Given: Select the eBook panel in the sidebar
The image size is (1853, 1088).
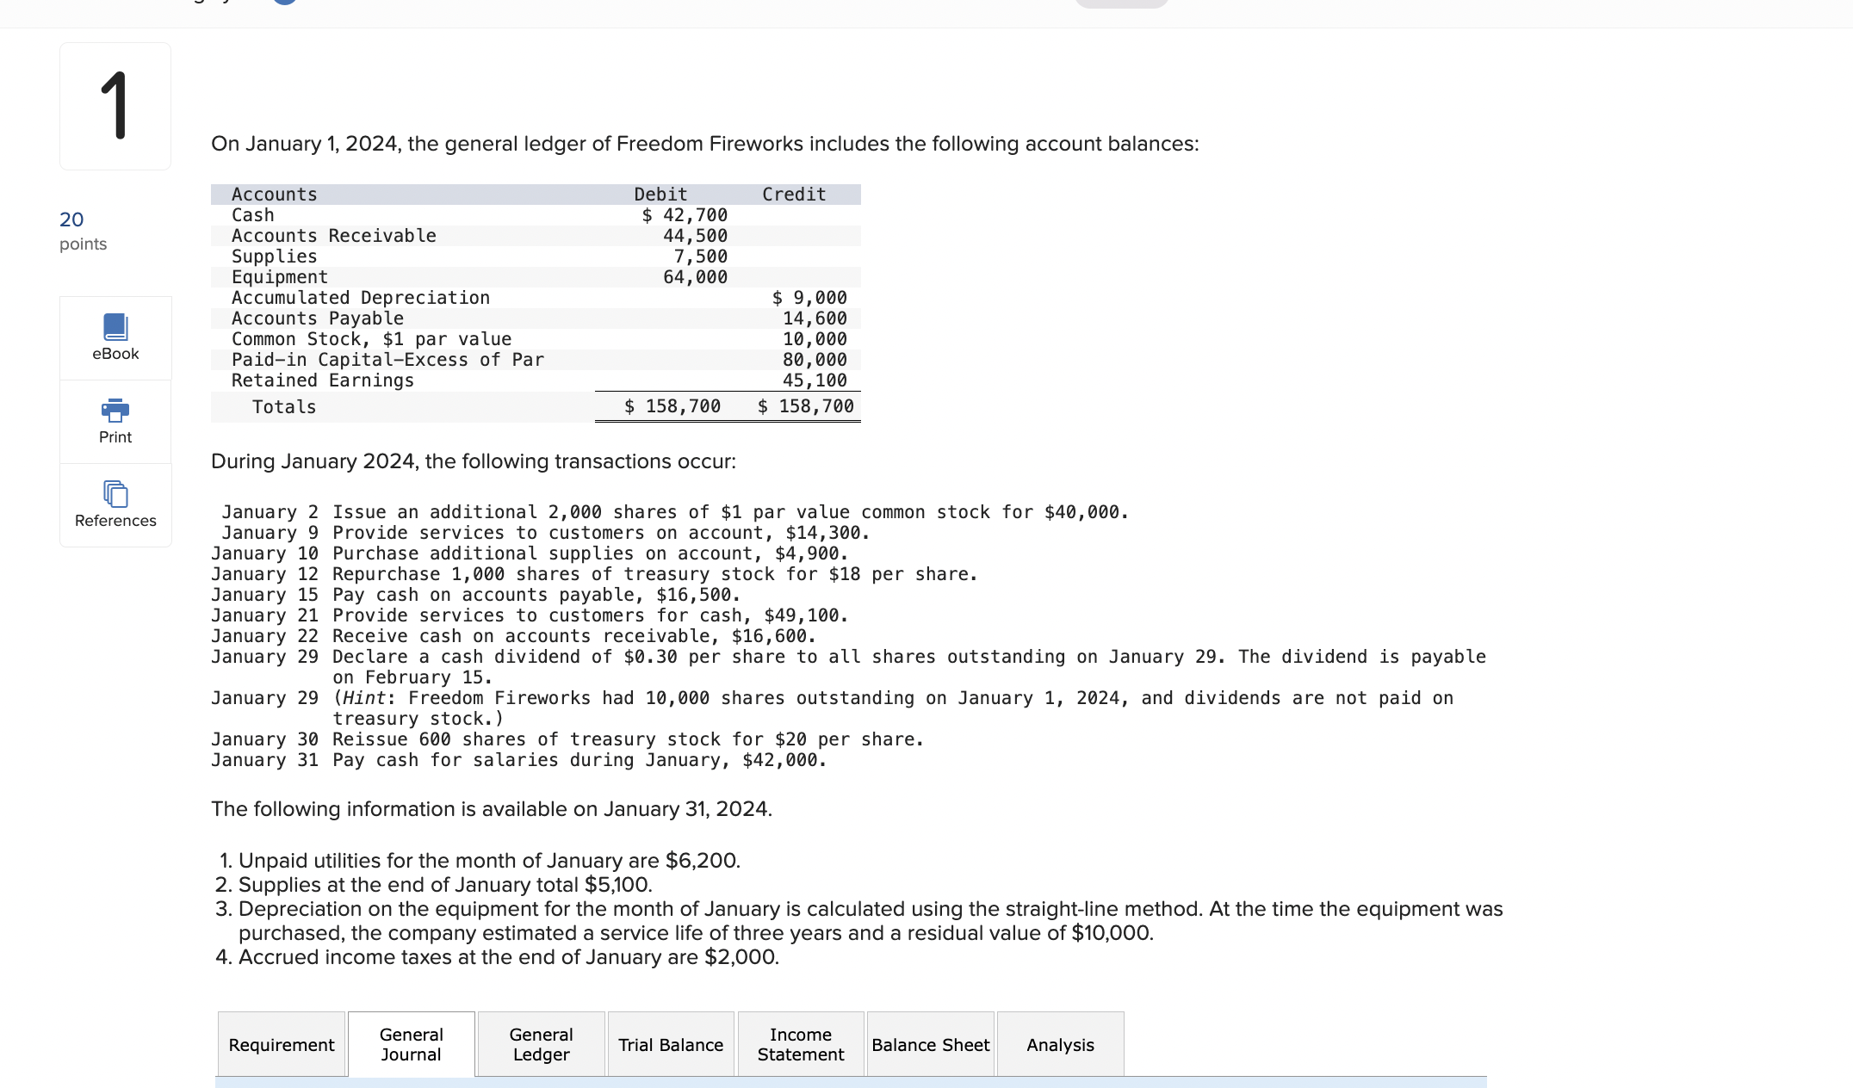Looking at the screenshot, I should pos(115,337).
